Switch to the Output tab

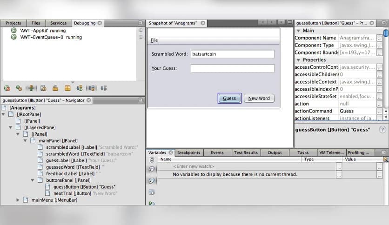(x=275, y=152)
